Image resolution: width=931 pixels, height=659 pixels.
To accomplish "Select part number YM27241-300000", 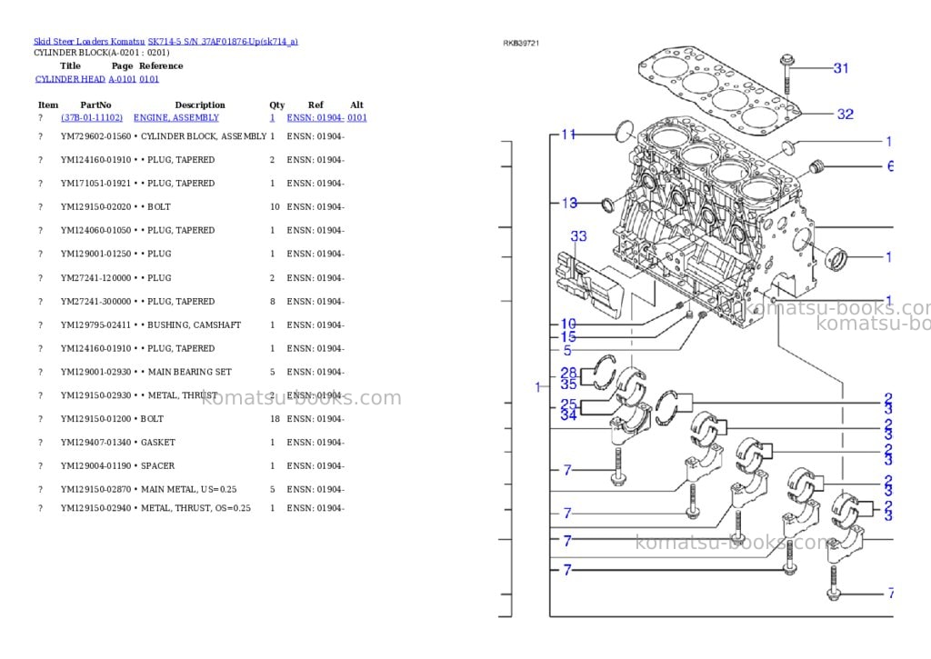I will click(x=95, y=302).
